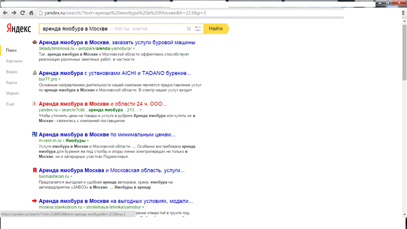Click the bur77.pro result favicon

point(35,73)
